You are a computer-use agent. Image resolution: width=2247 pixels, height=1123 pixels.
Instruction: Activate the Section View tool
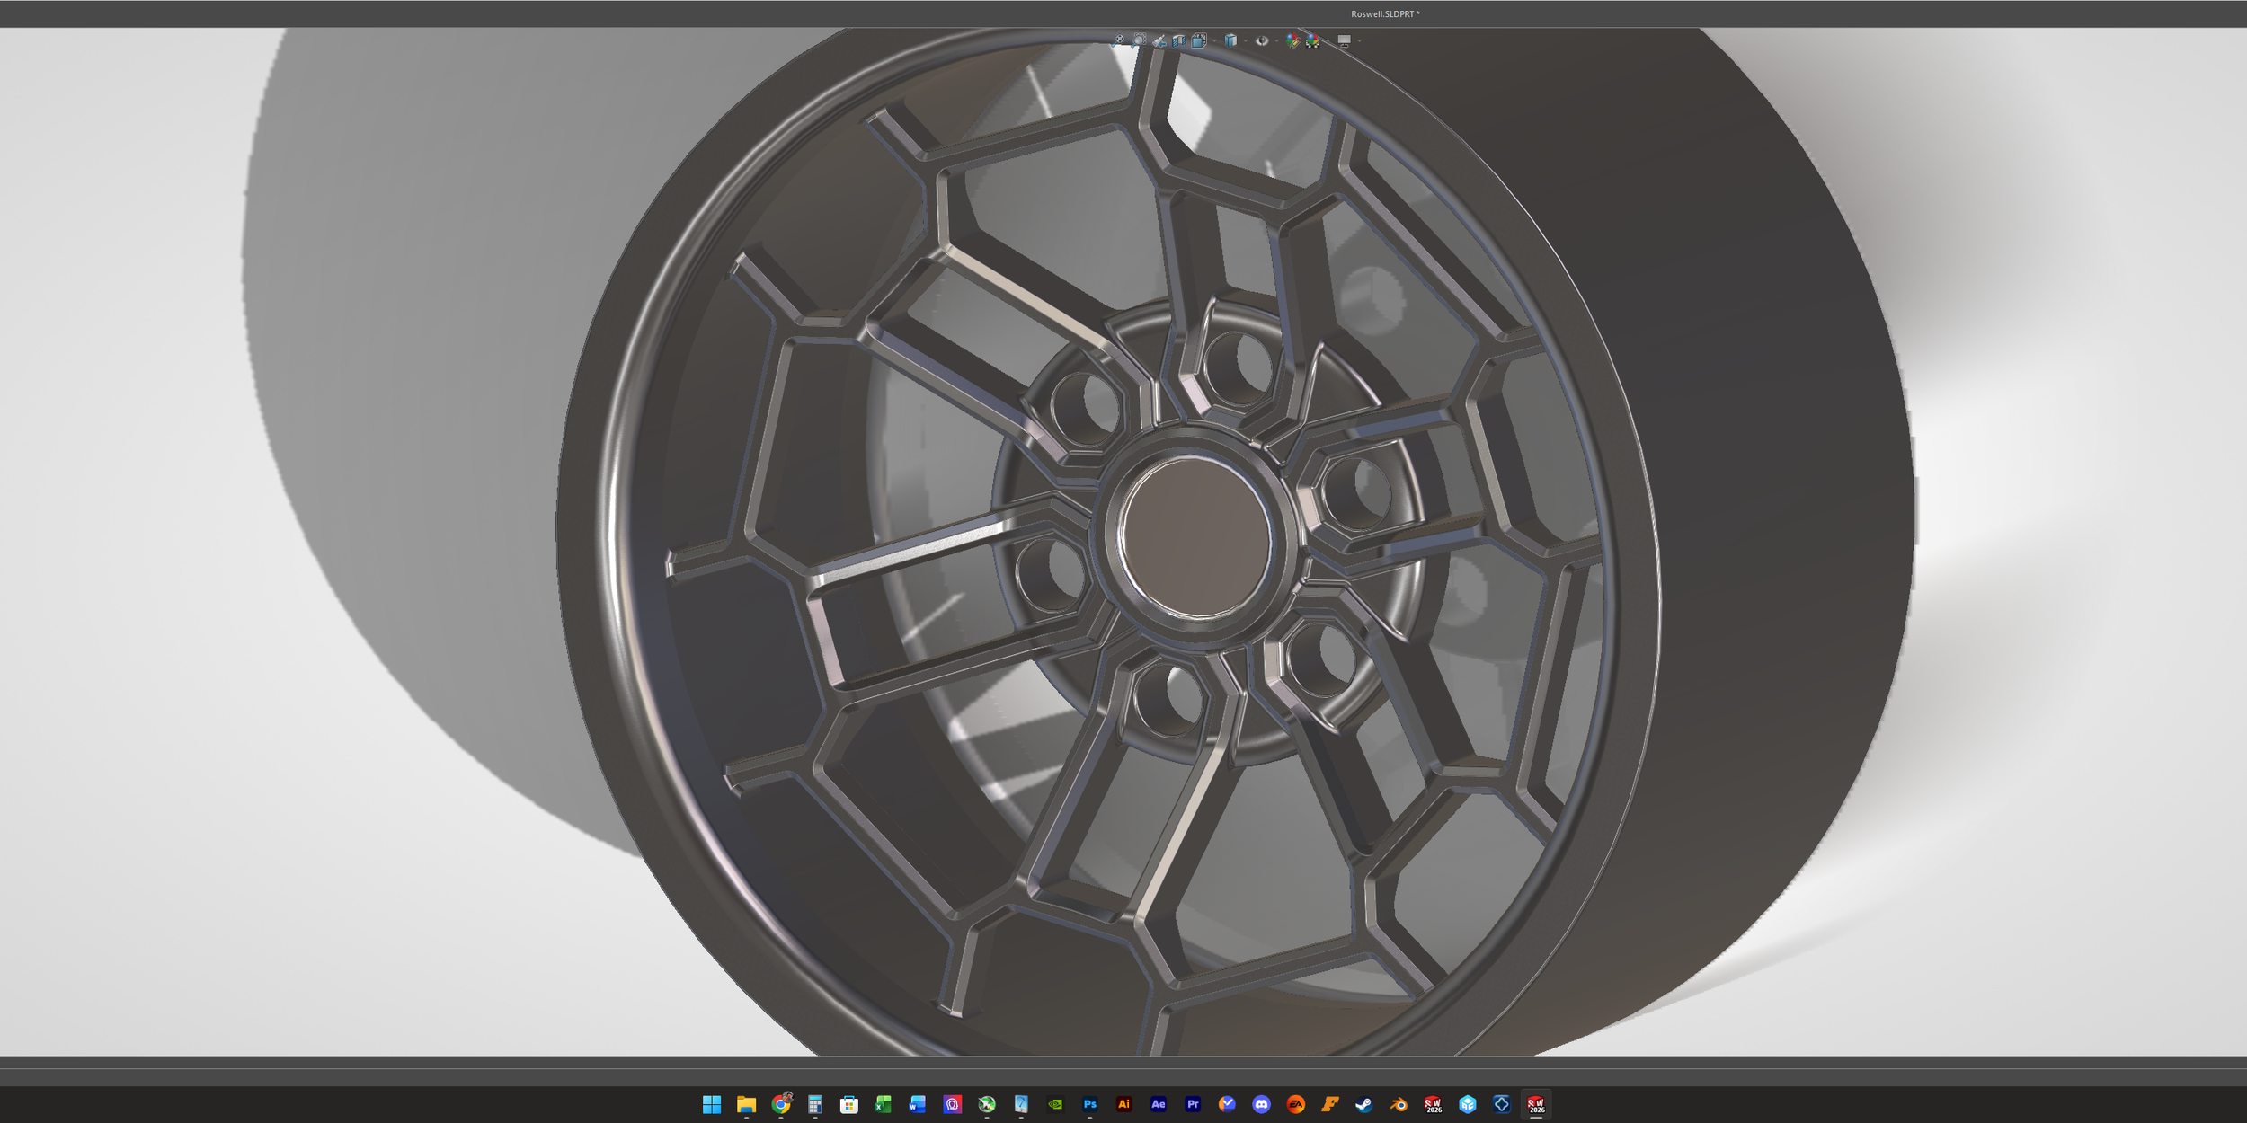pyautogui.click(x=1179, y=40)
